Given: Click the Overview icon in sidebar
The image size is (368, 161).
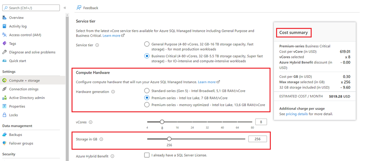Looking at the screenshot, I should pyautogui.click(x=4, y=18).
